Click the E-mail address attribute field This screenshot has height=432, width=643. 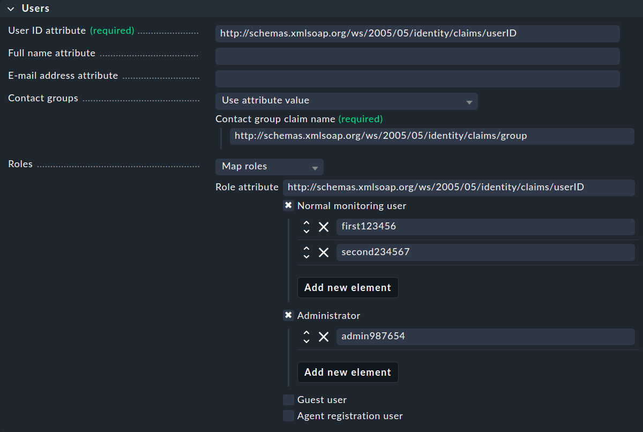click(417, 79)
